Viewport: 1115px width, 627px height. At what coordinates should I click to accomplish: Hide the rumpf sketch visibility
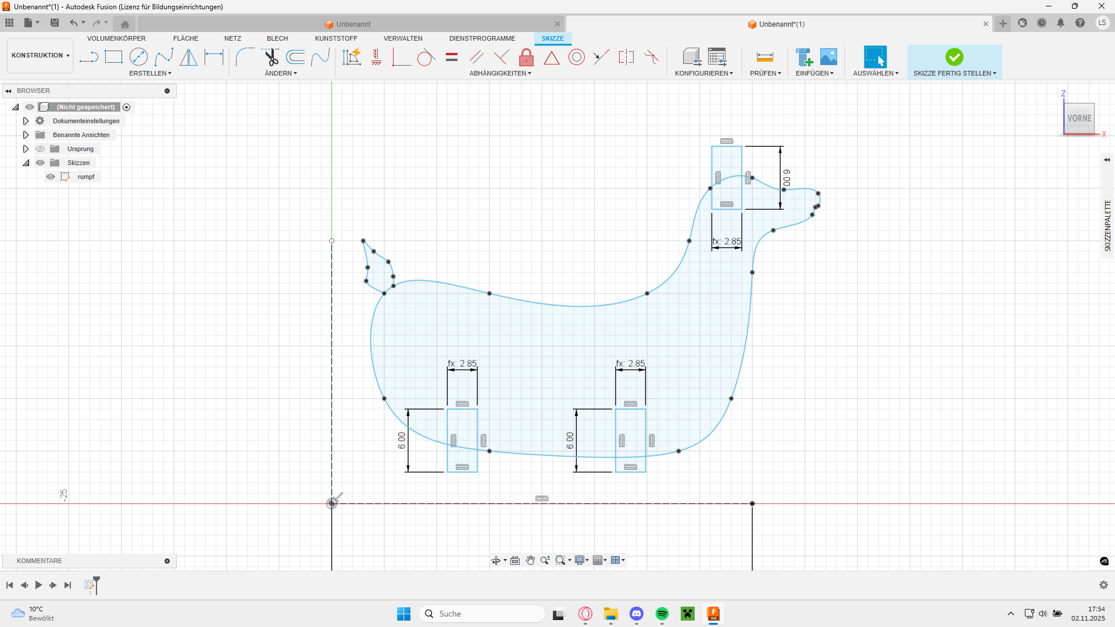click(51, 177)
